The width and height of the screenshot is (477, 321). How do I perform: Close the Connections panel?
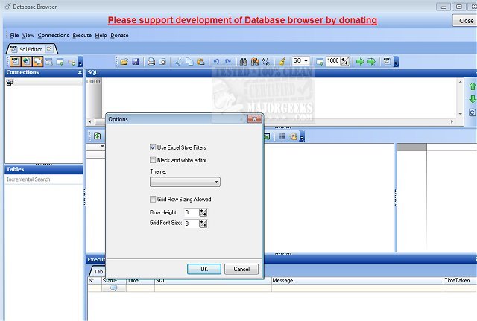(80, 72)
